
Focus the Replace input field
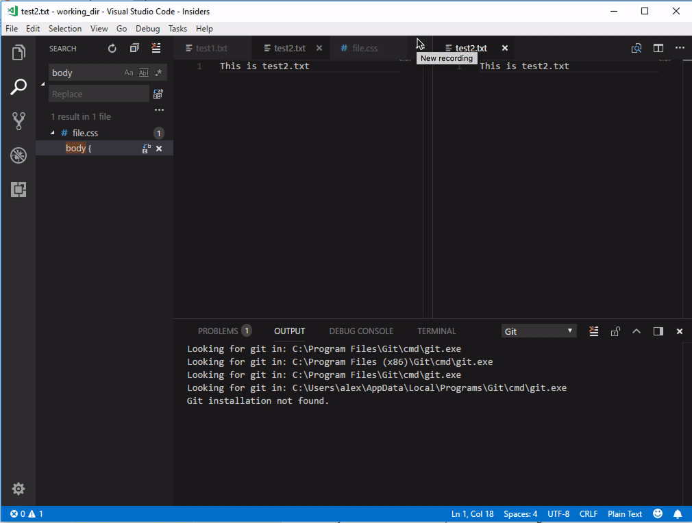click(x=99, y=94)
